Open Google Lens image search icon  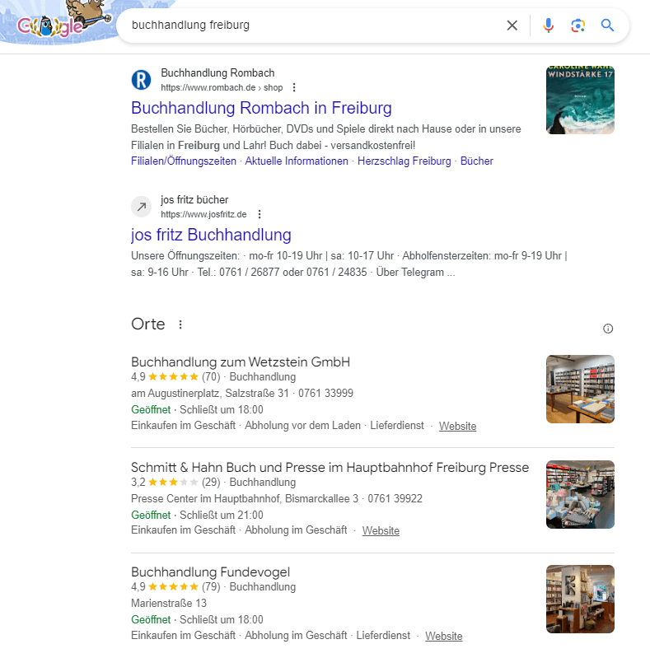pyautogui.click(x=578, y=26)
